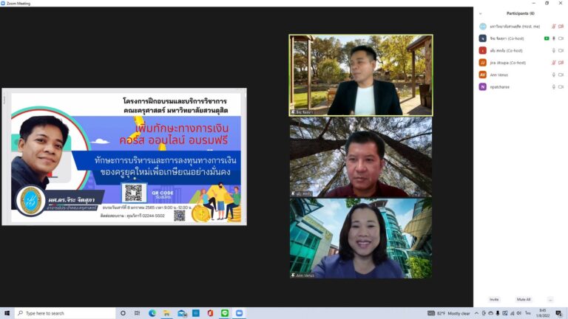The image size is (568, 319).
Task: Click the camera icon of the red-avatar co-host row
Action: (561, 51)
